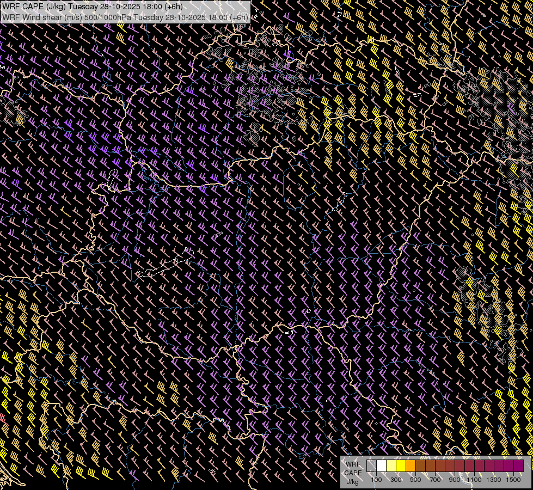Click the last purple swatch in legend
Image resolution: width=533 pixels, height=490 pixels.
(518, 465)
